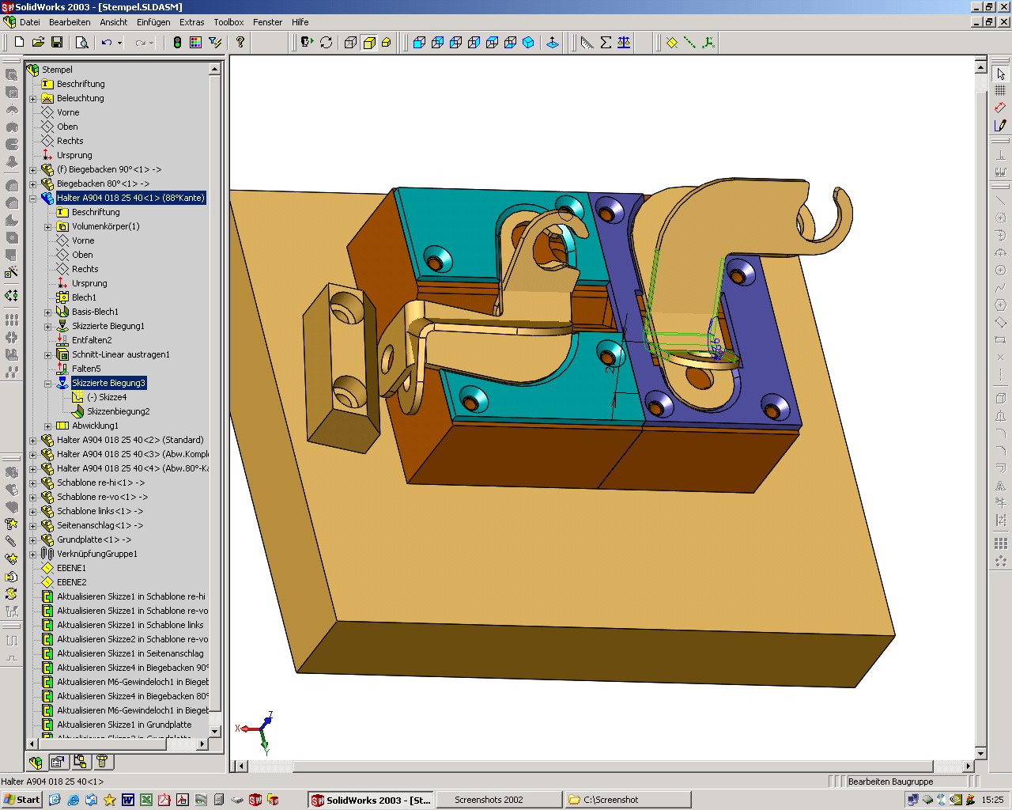
Task: Open the Measure tool
Action: pos(587,43)
